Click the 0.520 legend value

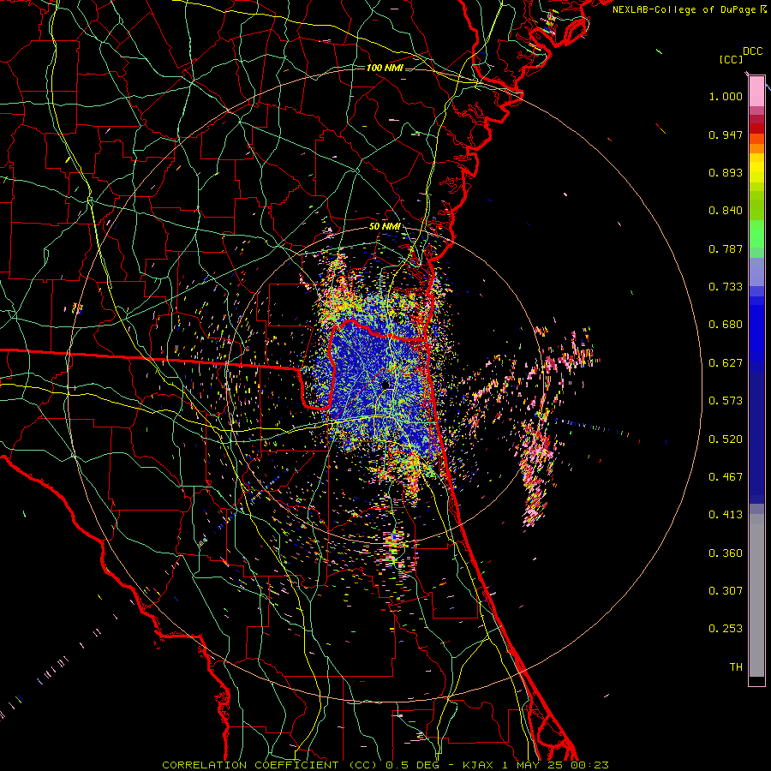coord(726,439)
